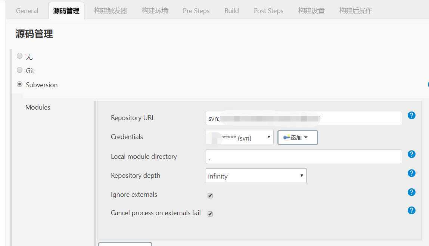Toggle Cancel process on externals fail checkbox

click(x=210, y=214)
